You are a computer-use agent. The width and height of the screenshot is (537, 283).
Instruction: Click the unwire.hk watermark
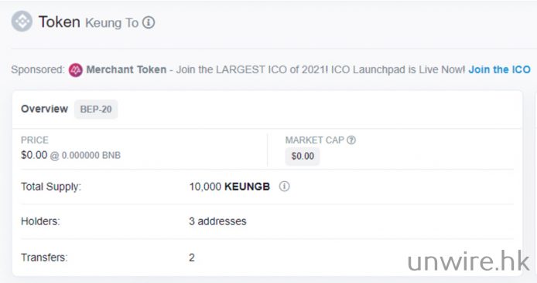pos(468,261)
